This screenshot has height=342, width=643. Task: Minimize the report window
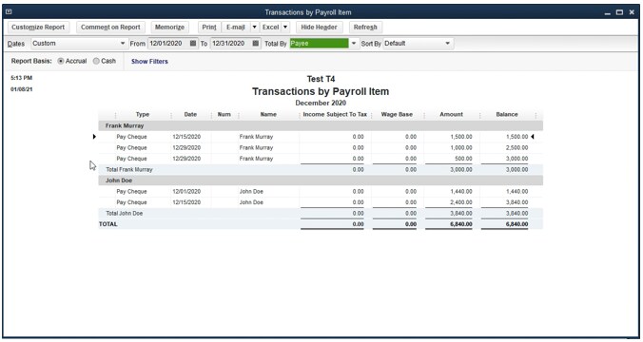[x=608, y=13]
